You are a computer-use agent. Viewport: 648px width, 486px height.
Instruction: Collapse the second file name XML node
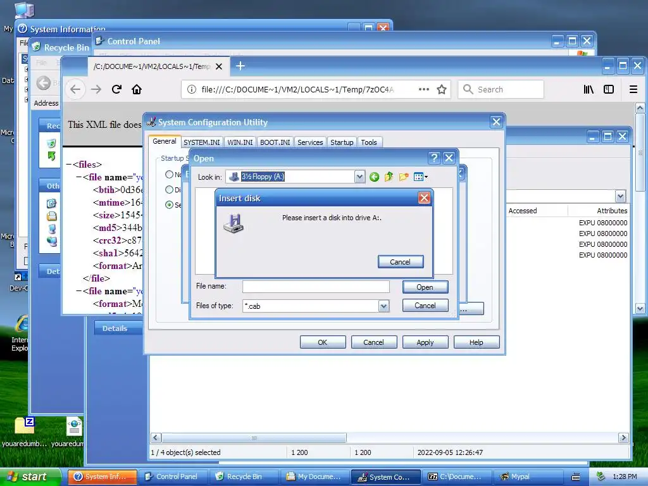[x=78, y=291]
